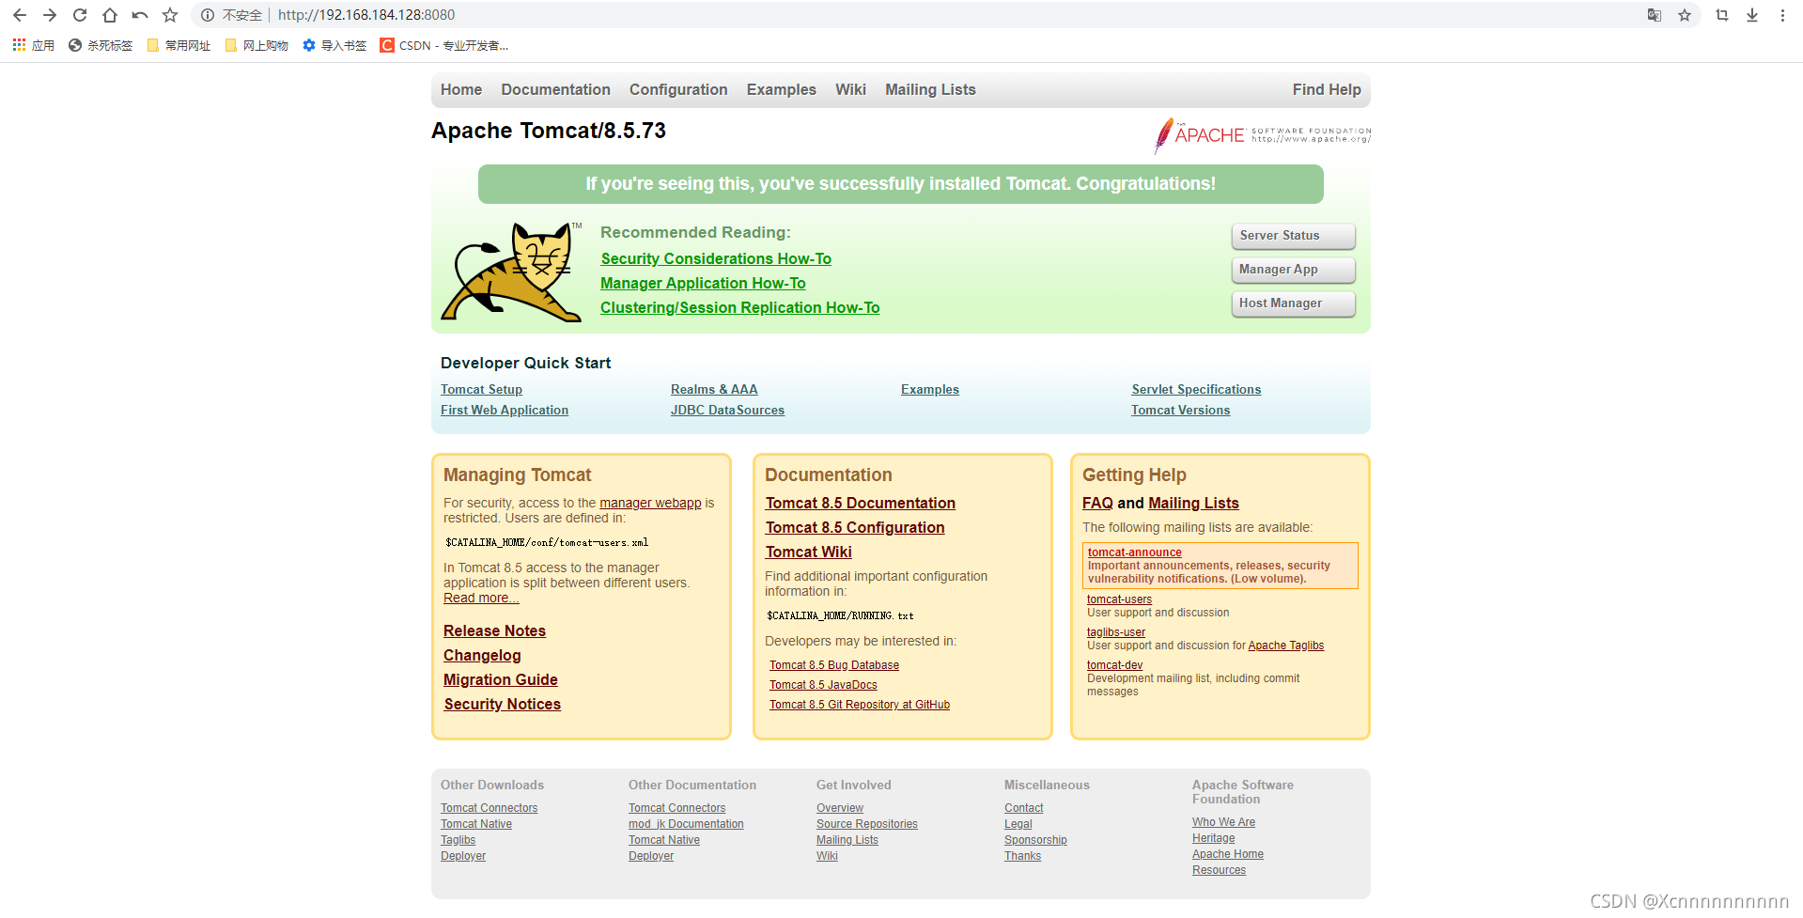Open Tomcat 8.5 Bug Database link
The height and width of the screenshot is (918, 1803).
(834, 665)
